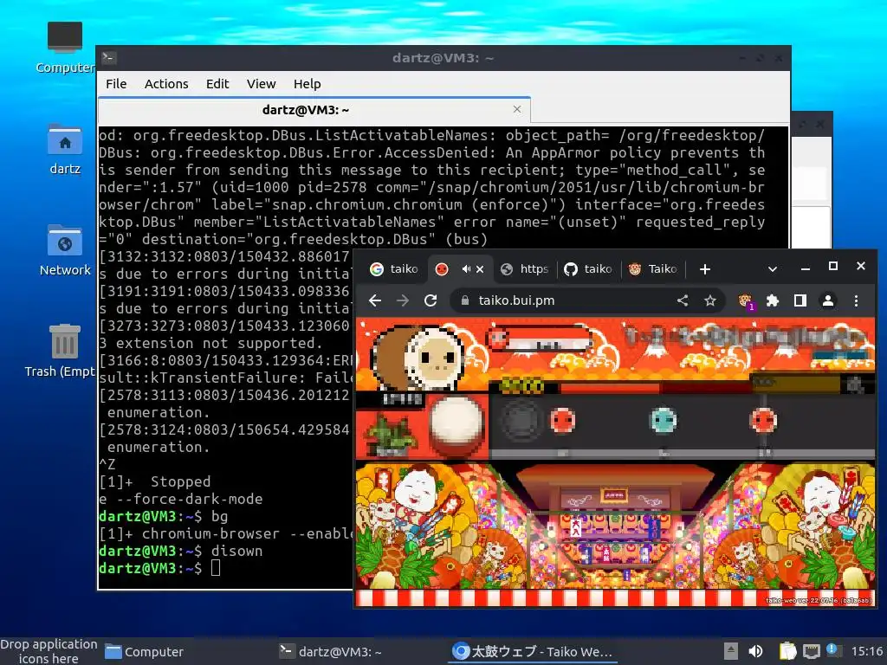Click the blue Ka note
This screenshot has height=665, width=887.
coord(663,420)
